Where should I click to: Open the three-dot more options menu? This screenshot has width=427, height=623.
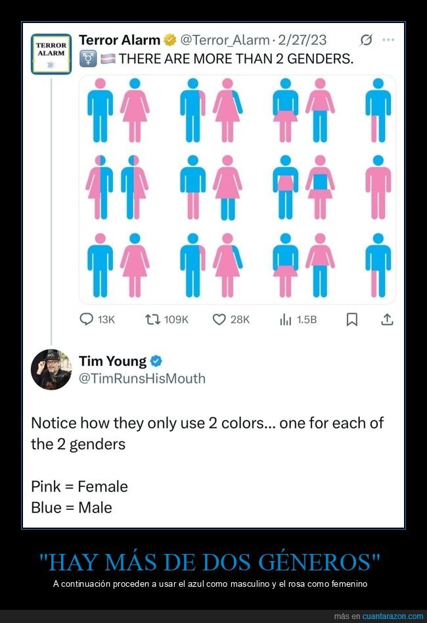click(388, 40)
